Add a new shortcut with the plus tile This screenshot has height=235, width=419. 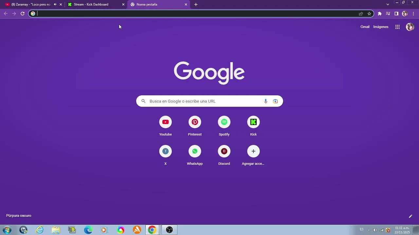pos(253,155)
